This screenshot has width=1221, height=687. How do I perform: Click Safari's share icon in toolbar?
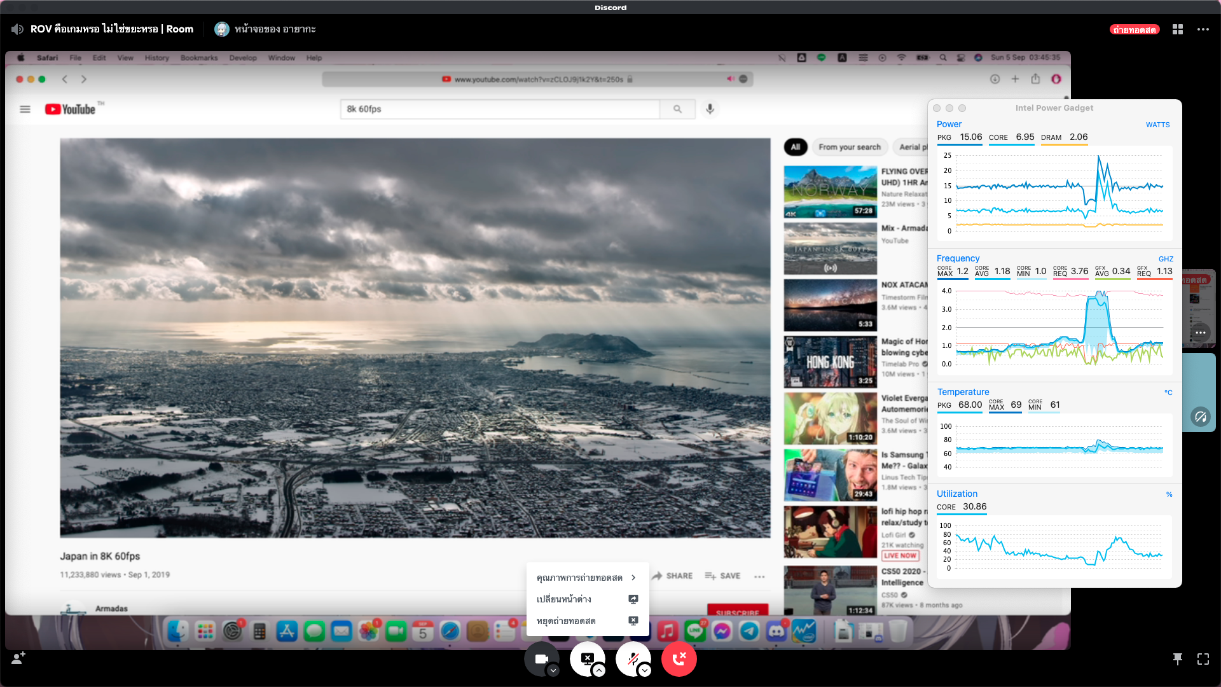click(1035, 80)
